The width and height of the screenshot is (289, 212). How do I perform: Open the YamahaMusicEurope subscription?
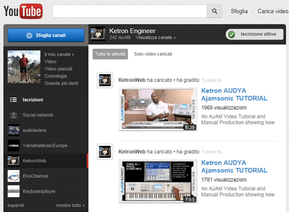(x=46, y=145)
